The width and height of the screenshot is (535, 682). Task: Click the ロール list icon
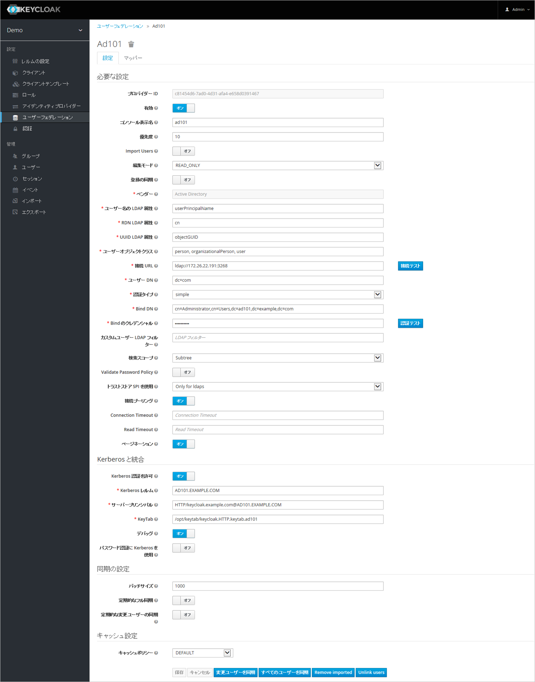point(15,95)
